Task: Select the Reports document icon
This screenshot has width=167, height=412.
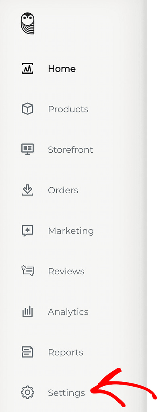Action: tap(28, 352)
